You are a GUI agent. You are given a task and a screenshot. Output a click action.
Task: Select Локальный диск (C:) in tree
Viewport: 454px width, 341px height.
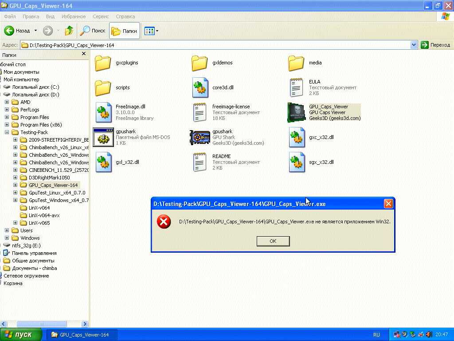pos(35,87)
